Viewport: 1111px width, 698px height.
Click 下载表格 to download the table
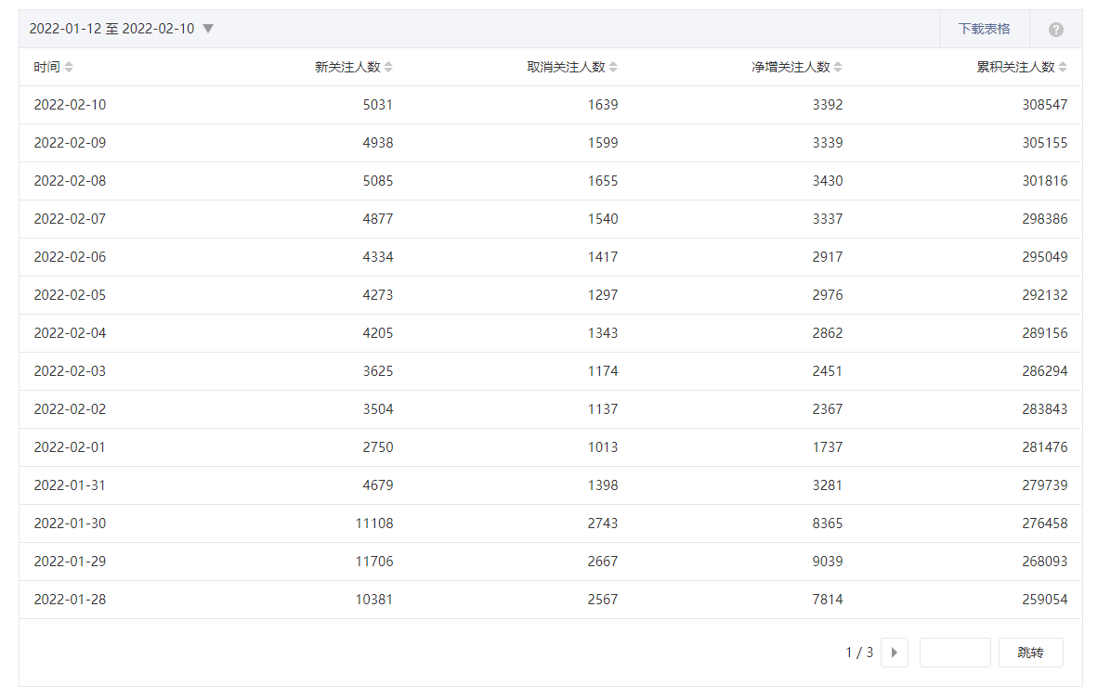point(984,29)
